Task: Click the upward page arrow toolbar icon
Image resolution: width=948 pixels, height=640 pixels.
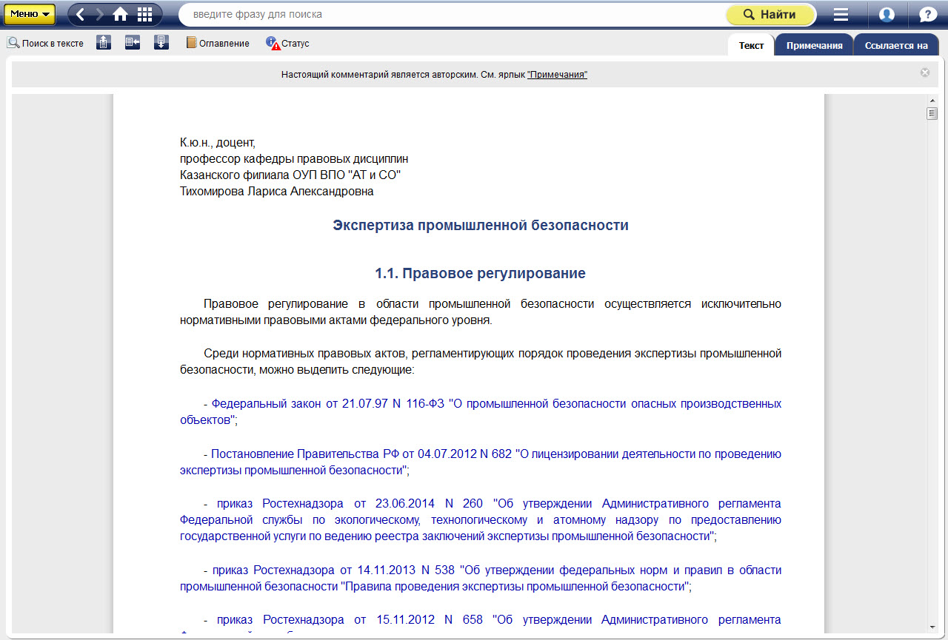Action: pyautogui.click(x=104, y=43)
